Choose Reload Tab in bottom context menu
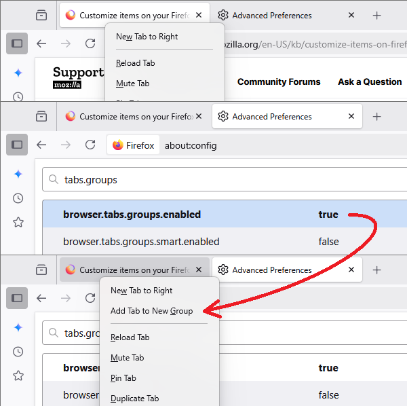Image resolution: width=407 pixels, height=406 pixels. tap(130, 337)
